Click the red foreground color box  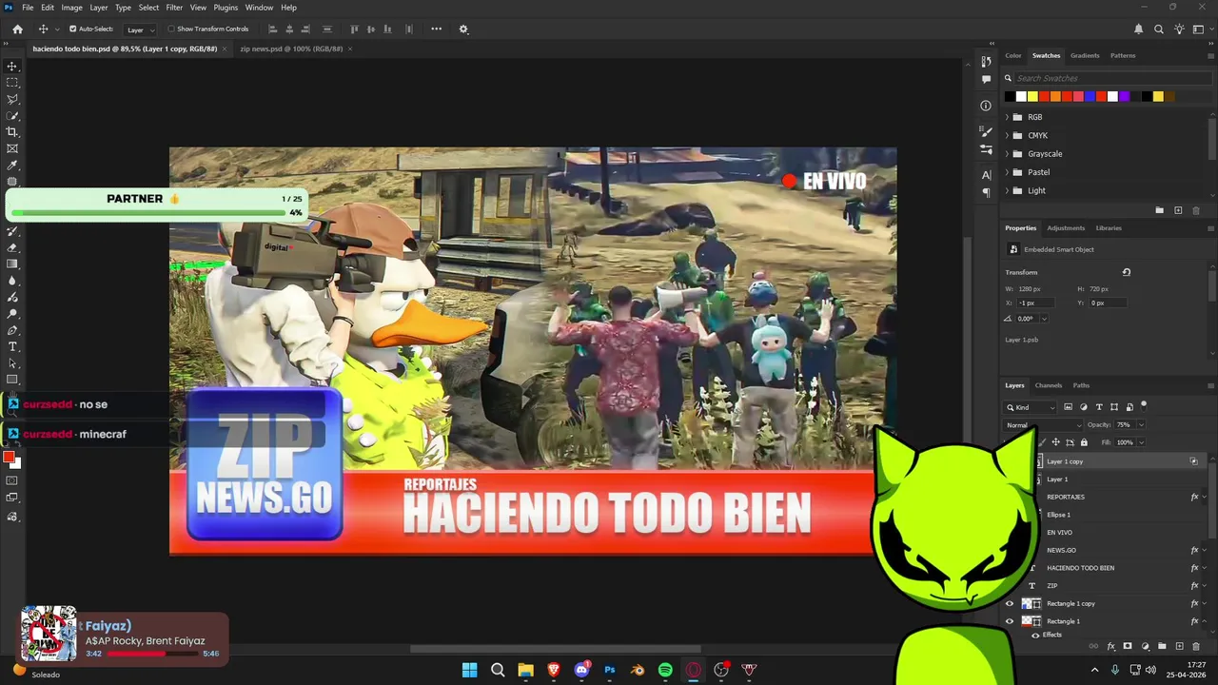(x=9, y=459)
